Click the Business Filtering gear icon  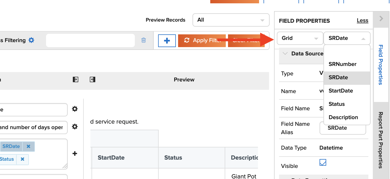[31, 40]
